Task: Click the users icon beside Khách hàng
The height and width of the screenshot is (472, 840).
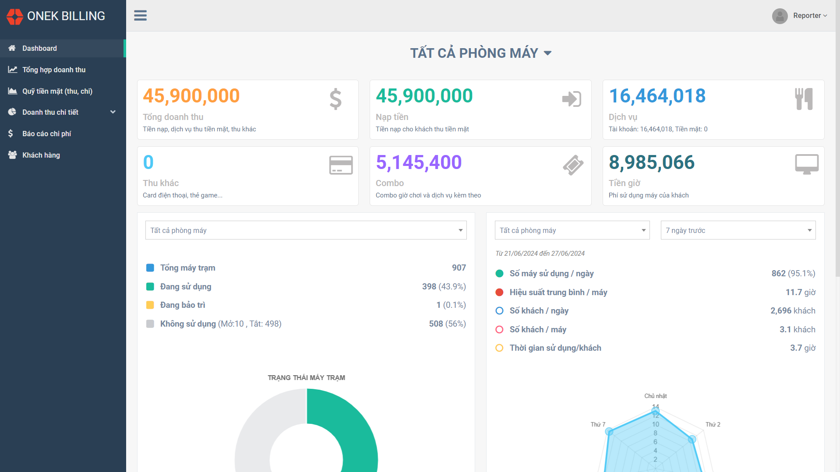Action: click(12, 155)
